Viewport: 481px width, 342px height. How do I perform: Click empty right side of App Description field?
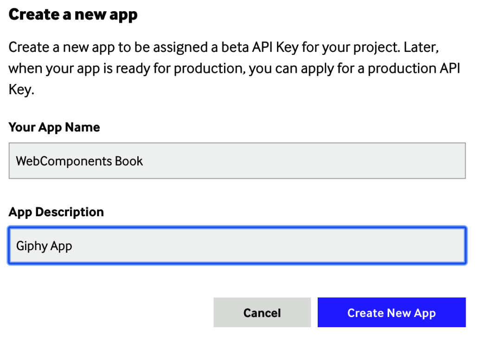click(371, 246)
